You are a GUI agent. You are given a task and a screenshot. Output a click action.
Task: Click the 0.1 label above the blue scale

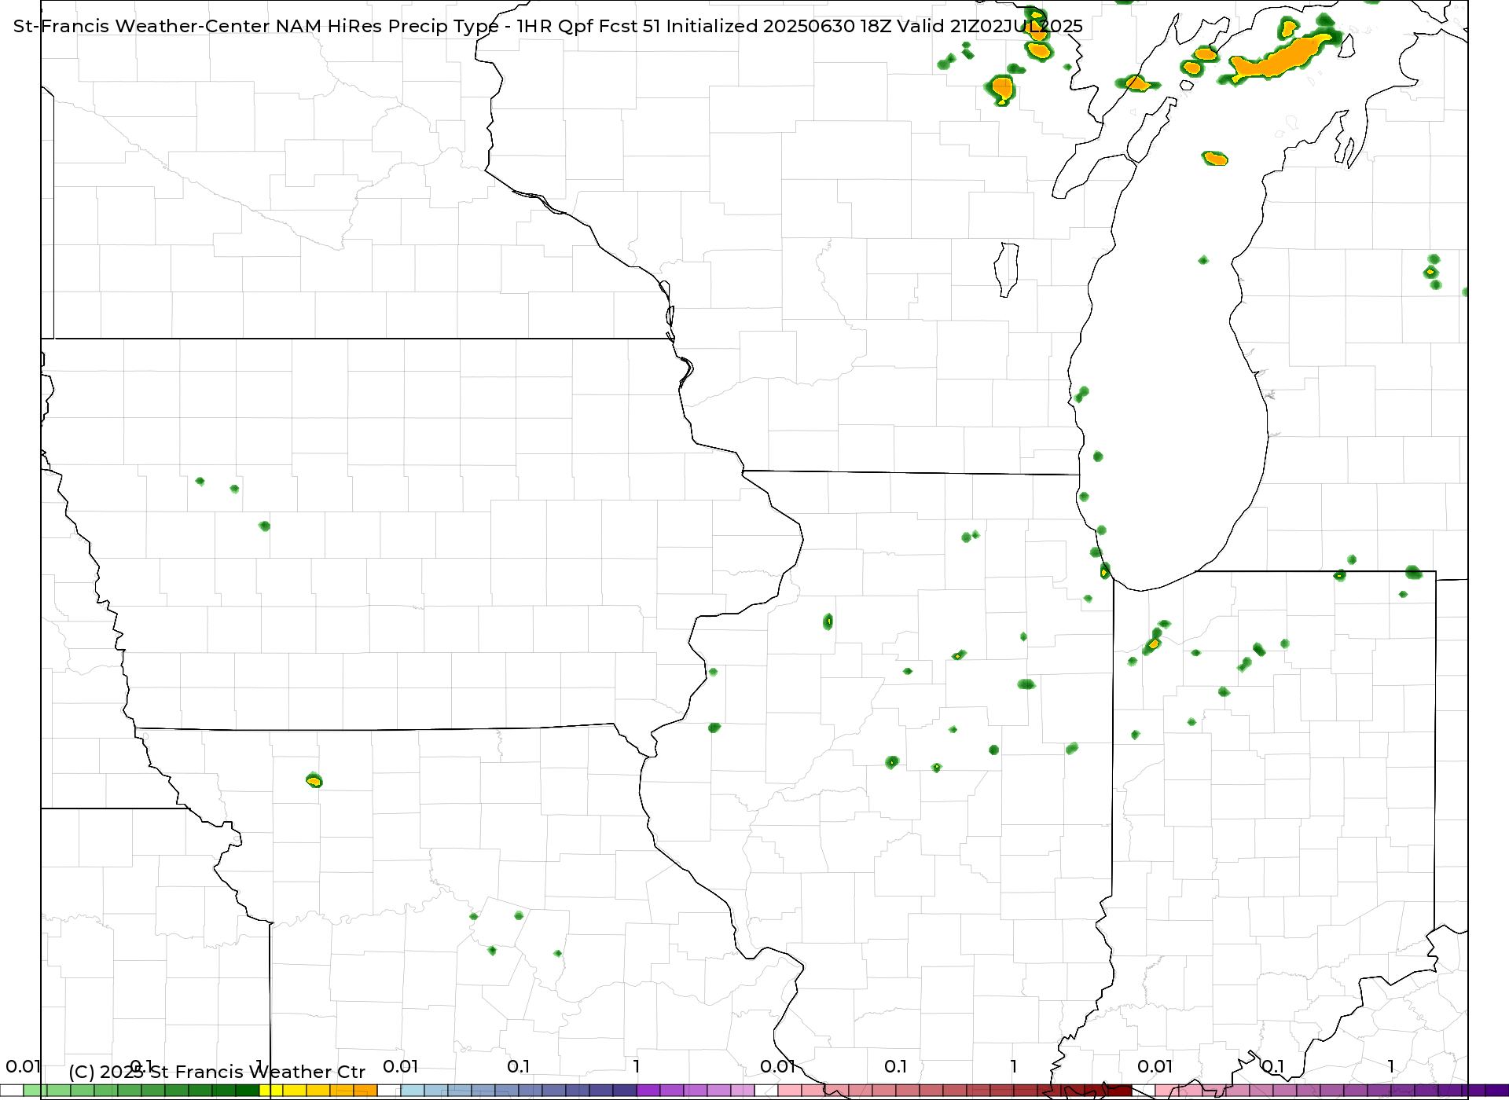(x=519, y=1066)
